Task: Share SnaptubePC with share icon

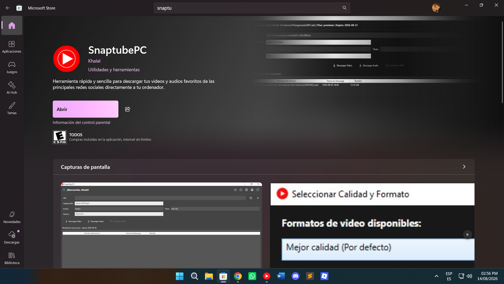Action: (x=128, y=109)
